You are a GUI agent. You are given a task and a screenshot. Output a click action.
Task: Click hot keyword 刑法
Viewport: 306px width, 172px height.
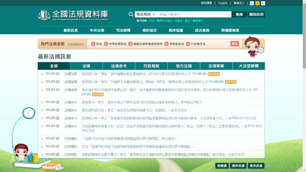[152, 21]
